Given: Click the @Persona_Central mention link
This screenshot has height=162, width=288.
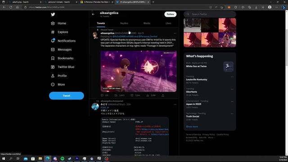Looking at the screenshot, I should point(148,36).
